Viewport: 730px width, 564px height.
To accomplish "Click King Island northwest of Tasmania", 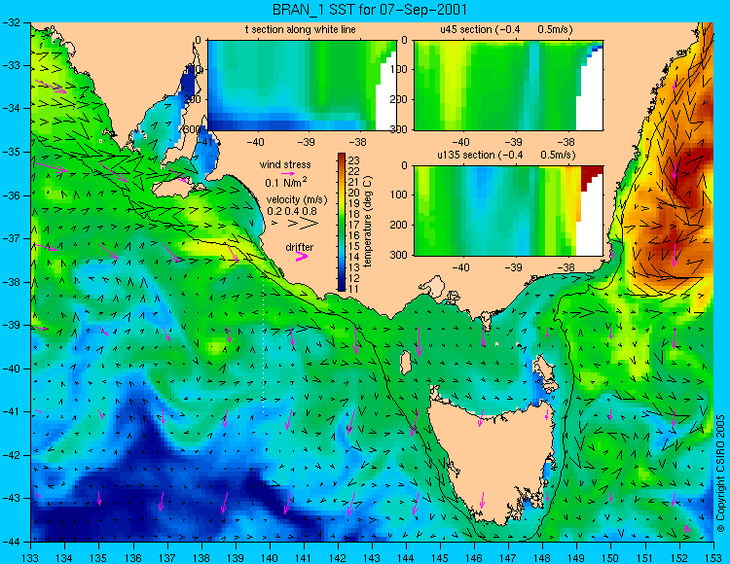I will [x=406, y=362].
